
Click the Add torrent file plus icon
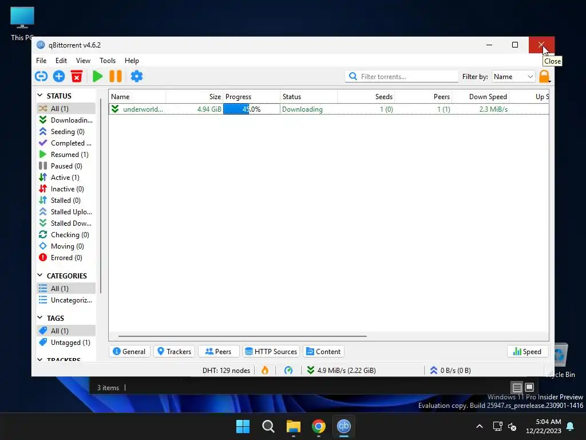click(59, 76)
